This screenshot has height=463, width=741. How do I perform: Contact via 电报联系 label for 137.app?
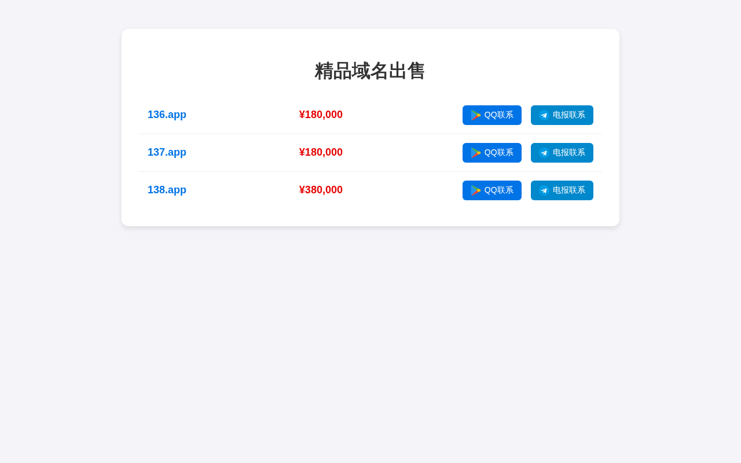coord(569,153)
